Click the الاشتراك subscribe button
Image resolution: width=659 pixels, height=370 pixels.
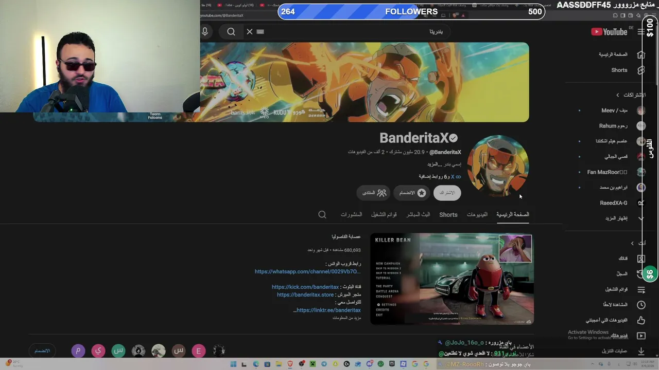pos(447,193)
